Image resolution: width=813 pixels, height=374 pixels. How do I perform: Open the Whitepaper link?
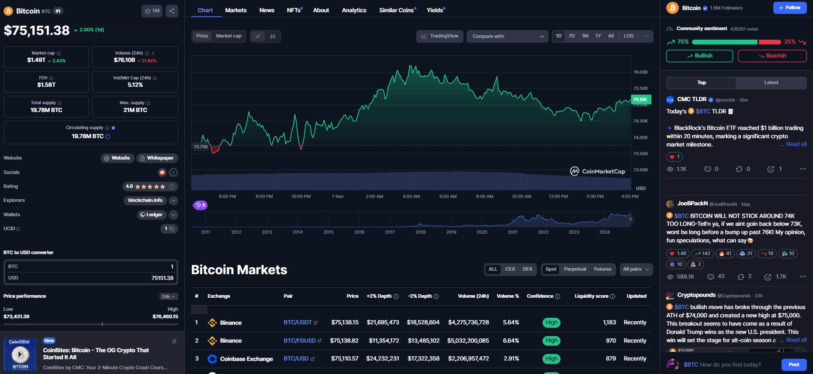(x=157, y=158)
